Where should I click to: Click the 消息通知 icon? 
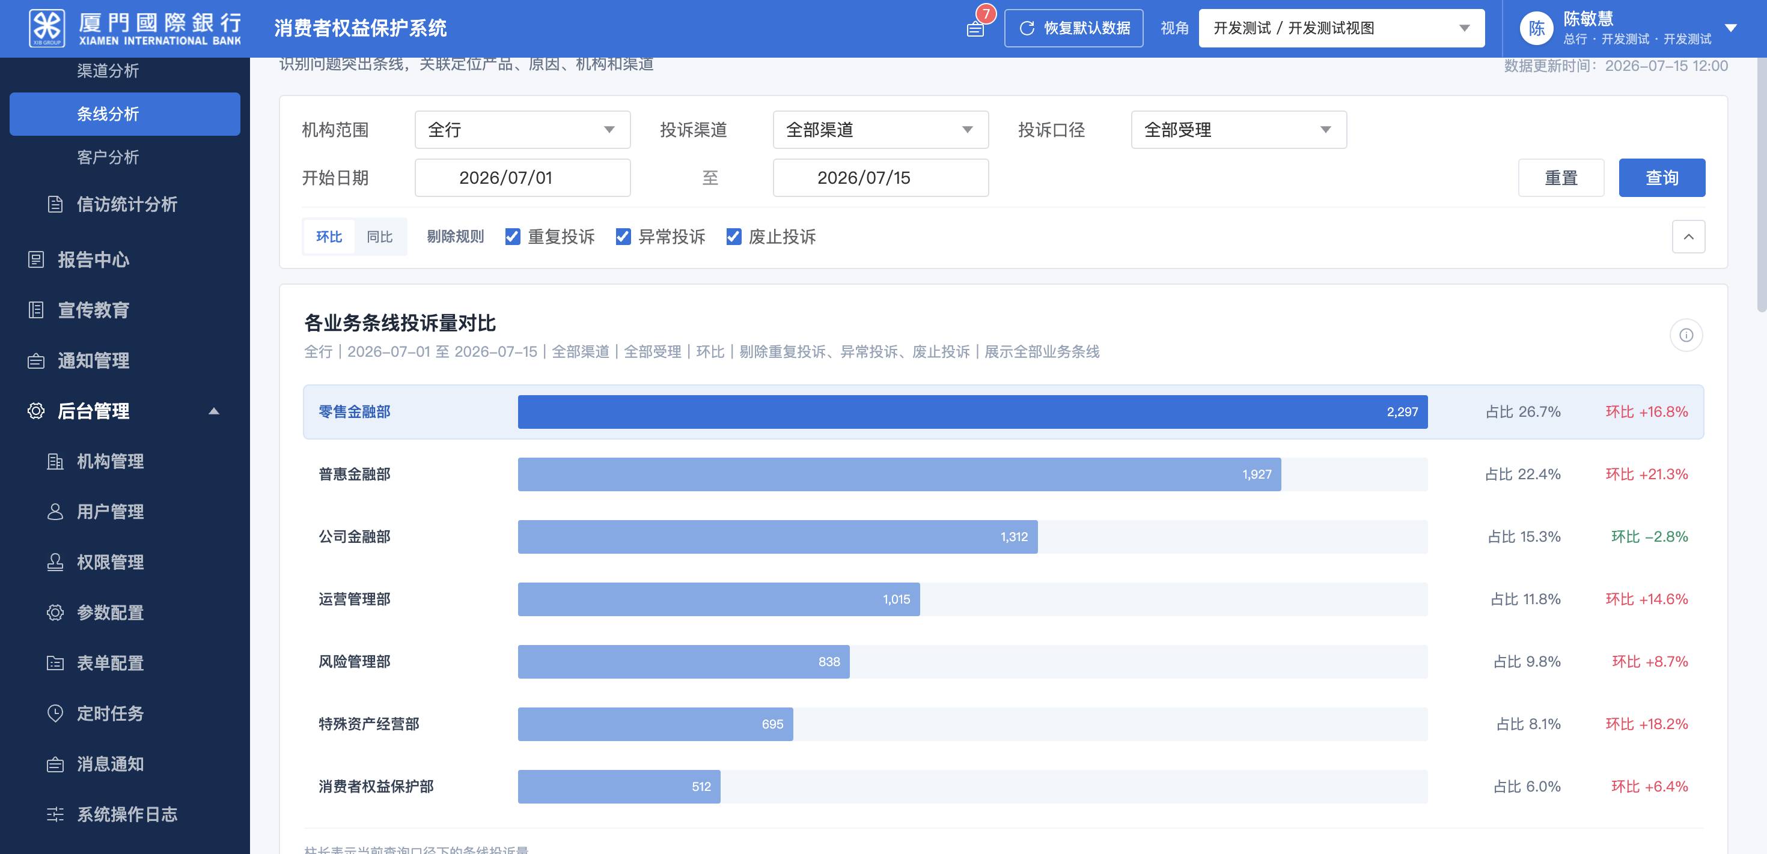coord(55,763)
